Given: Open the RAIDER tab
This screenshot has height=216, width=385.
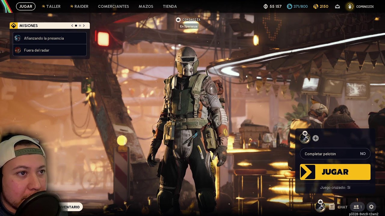Looking at the screenshot, I should [79, 6].
